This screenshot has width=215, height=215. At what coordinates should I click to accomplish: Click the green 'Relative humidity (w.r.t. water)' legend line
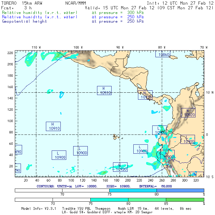(40, 12)
